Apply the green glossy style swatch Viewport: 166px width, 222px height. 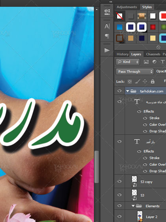click(x=164, y=27)
